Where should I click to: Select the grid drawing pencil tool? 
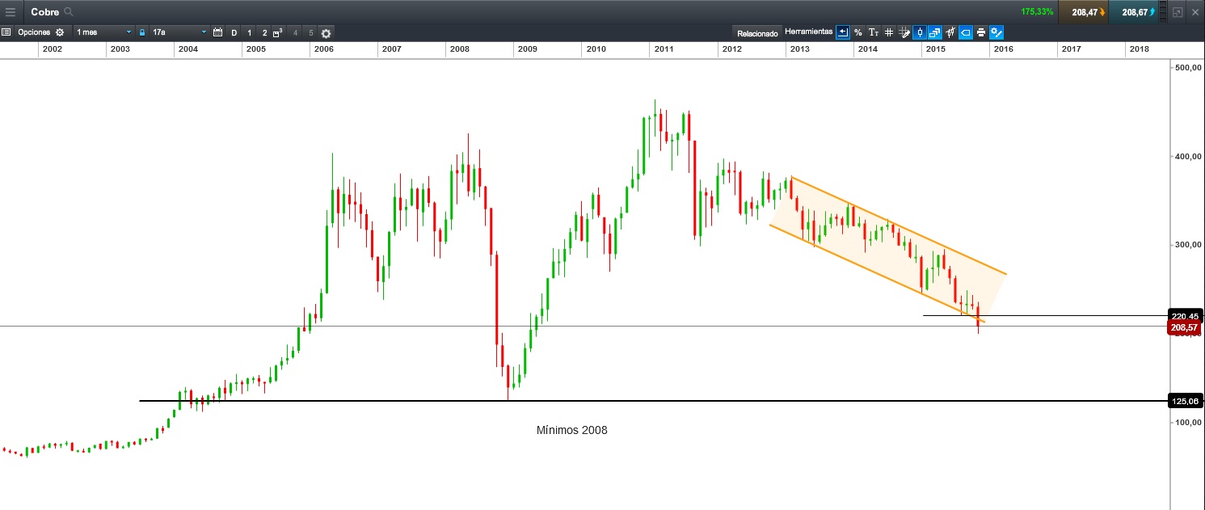click(904, 32)
